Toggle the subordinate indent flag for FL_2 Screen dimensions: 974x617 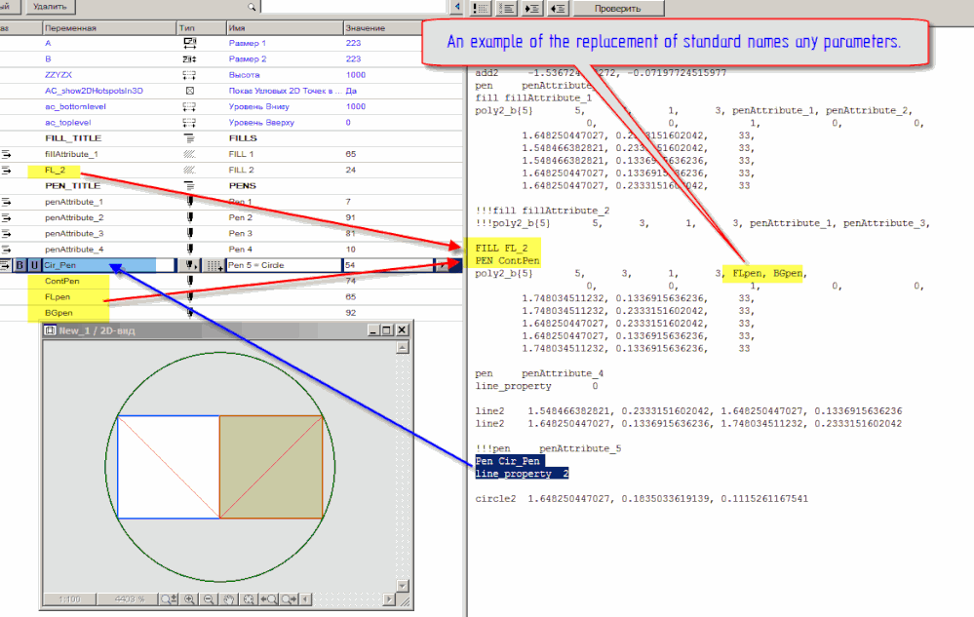point(6,170)
